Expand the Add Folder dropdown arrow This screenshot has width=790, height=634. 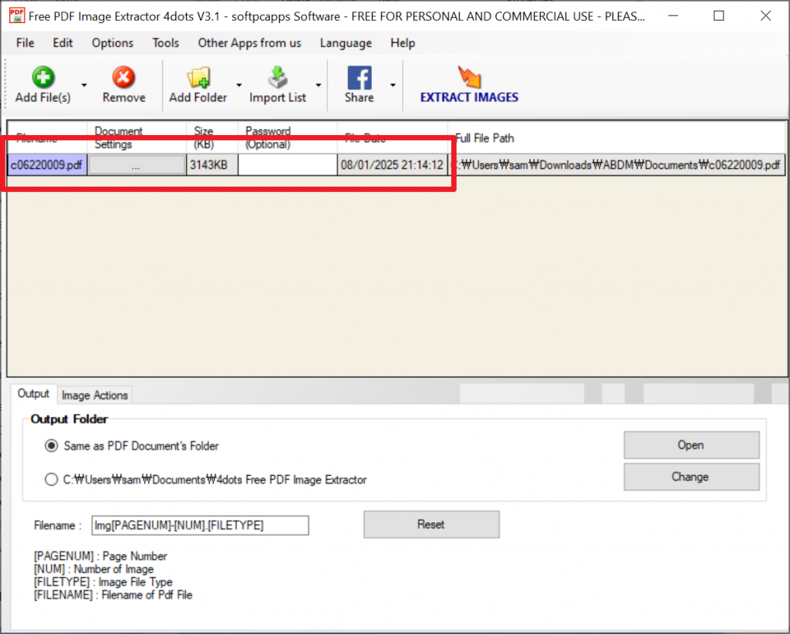point(239,85)
